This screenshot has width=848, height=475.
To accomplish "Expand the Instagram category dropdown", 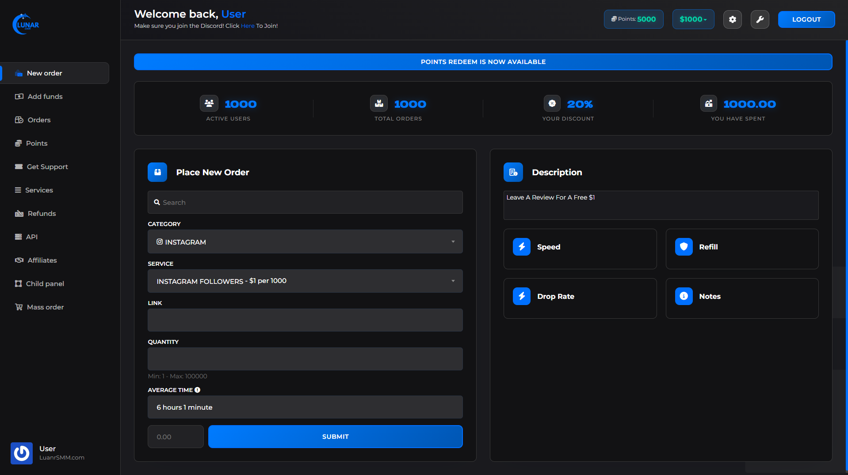I will pos(305,241).
